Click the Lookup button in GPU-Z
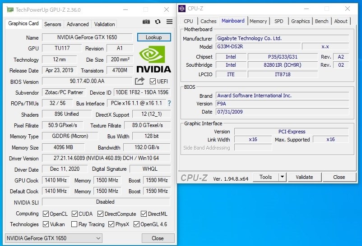Viewport: 362px width, 246px height. [x=154, y=37]
